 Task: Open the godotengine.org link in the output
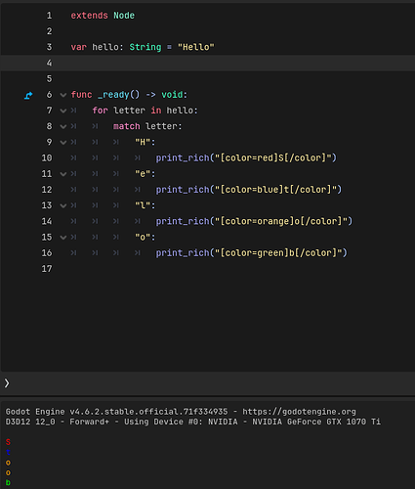[x=299, y=412]
